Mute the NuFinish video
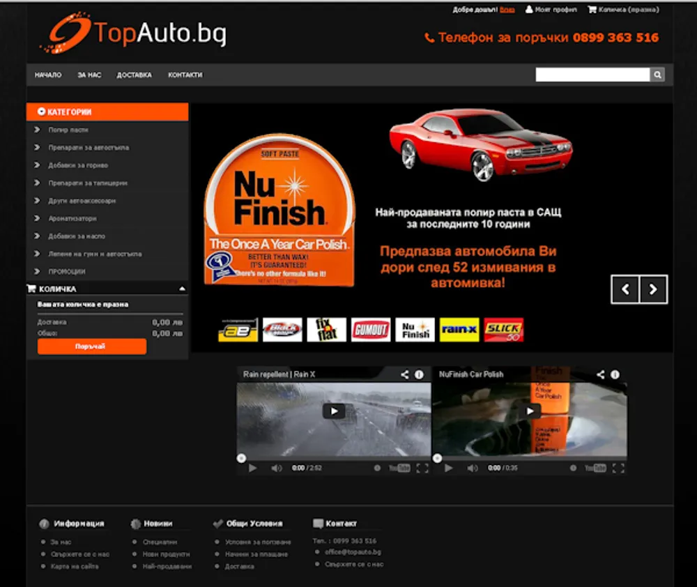The image size is (697, 587). click(473, 468)
